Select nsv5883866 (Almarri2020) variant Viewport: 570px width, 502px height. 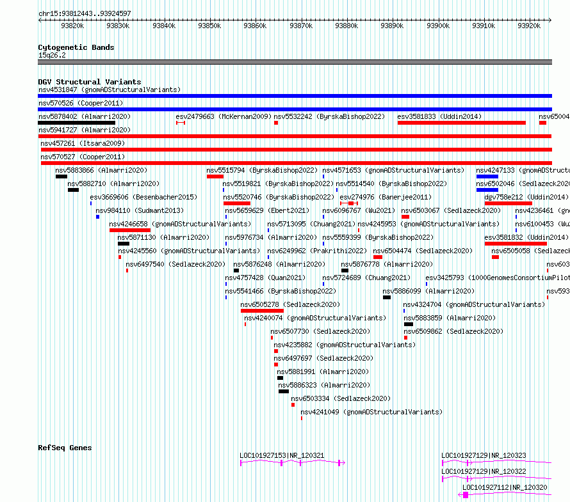(101, 170)
